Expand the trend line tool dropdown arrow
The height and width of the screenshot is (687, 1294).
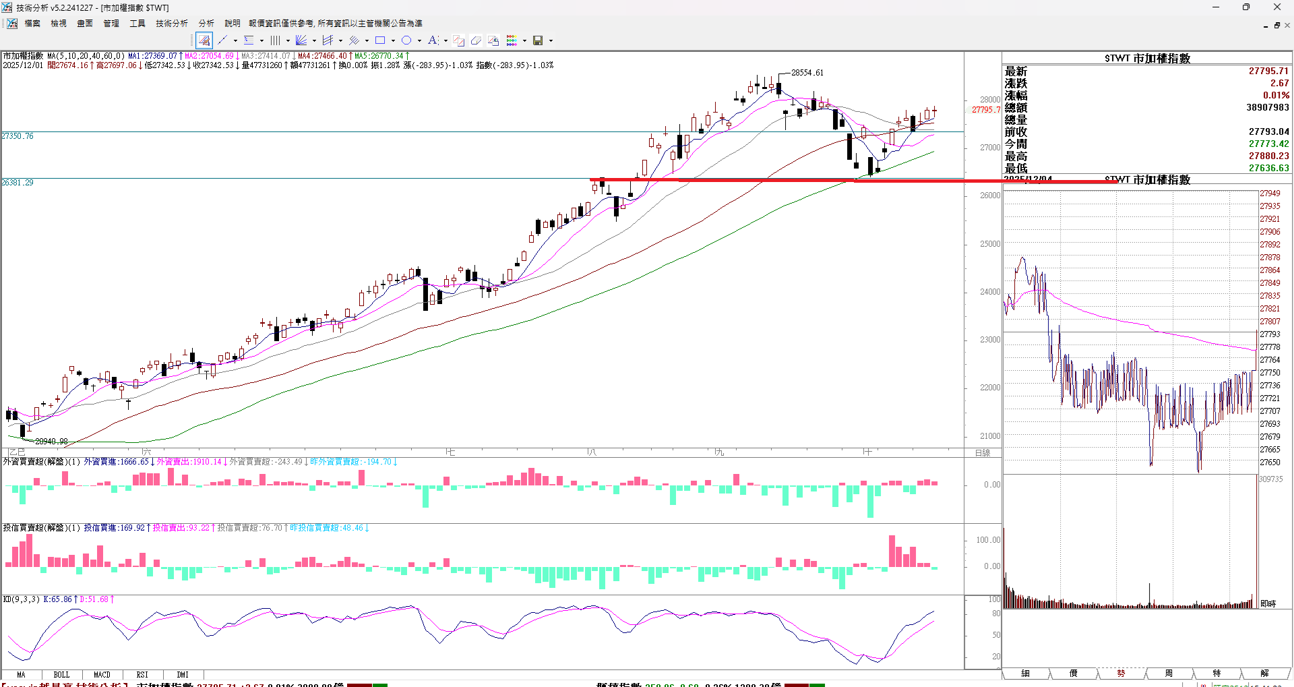point(235,40)
